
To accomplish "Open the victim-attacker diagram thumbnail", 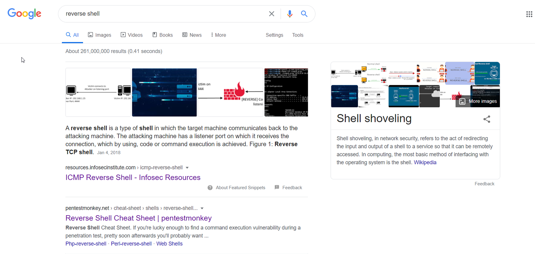I will coord(98,92).
